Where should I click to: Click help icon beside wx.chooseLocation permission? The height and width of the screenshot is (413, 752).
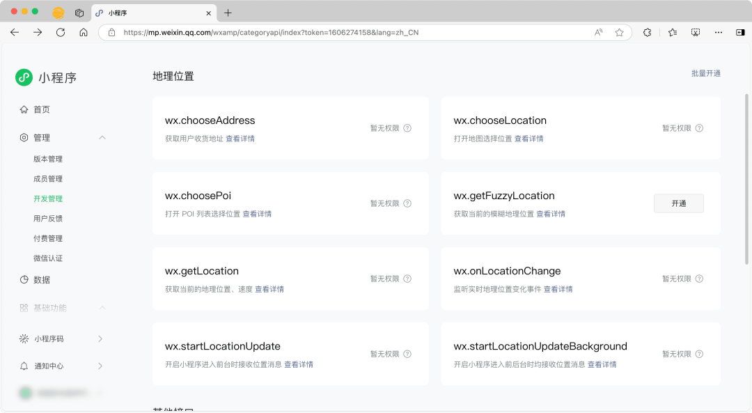(699, 128)
